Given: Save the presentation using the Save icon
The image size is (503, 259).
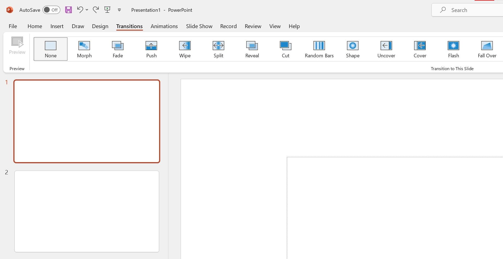Looking at the screenshot, I should click(x=69, y=10).
